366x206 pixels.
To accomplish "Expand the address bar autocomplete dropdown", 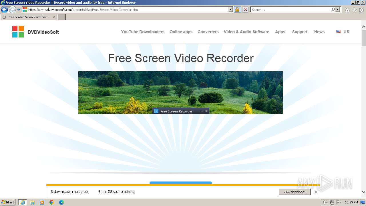I will pos(231,9).
